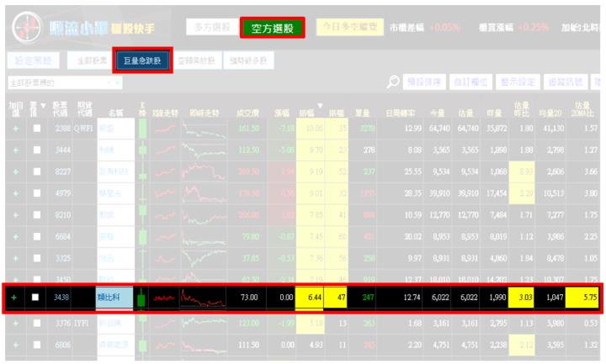The height and width of the screenshot is (364, 606).
Task: Select the 全部股票 filter tab
Action: pos(92,61)
